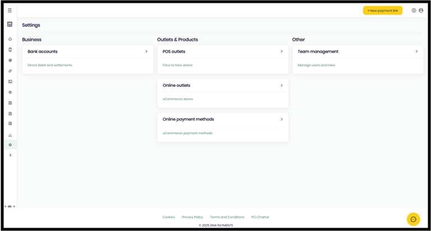This screenshot has height=231, width=431.
Task: Click the payment link icon in sidebar
Action: point(10,71)
